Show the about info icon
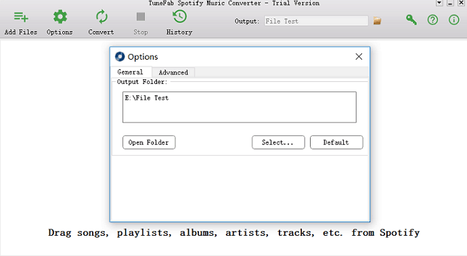 coord(454,20)
